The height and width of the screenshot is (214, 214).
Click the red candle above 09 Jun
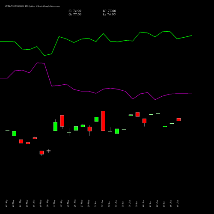(137, 114)
